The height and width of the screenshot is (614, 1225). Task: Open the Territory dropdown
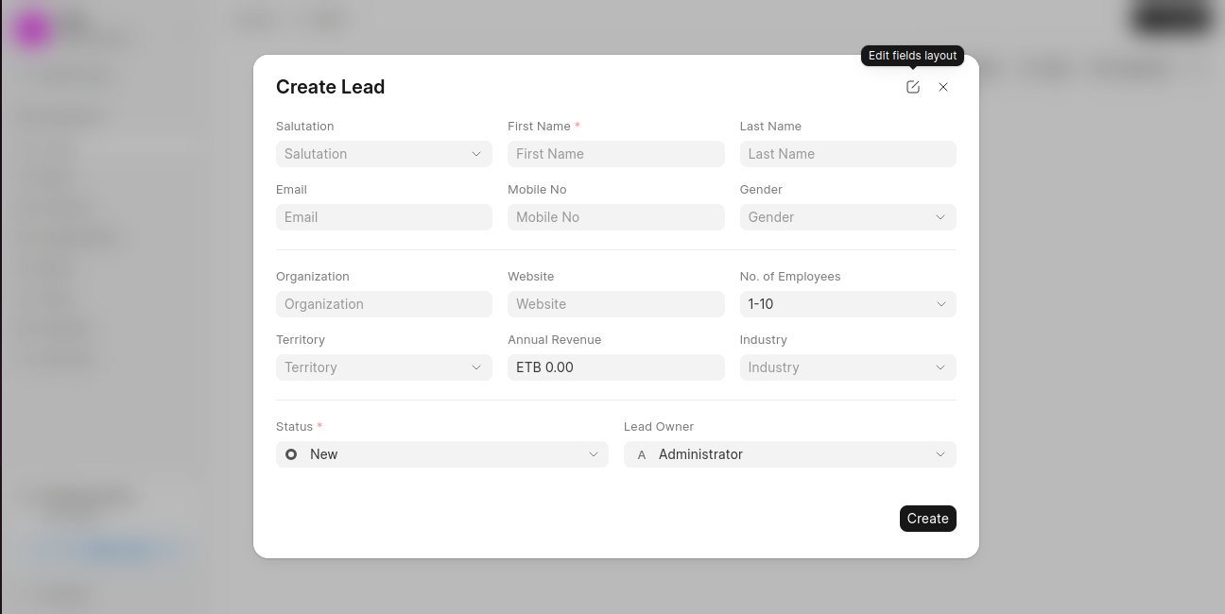coord(384,367)
